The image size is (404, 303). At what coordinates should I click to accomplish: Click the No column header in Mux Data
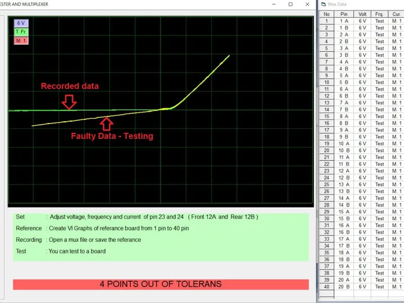point(326,14)
